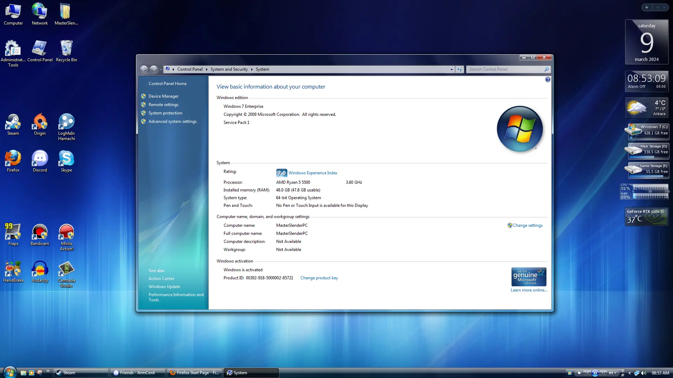The height and width of the screenshot is (378, 673).
Task: Select the Skype desktop shortcut
Action: click(66, 161)
